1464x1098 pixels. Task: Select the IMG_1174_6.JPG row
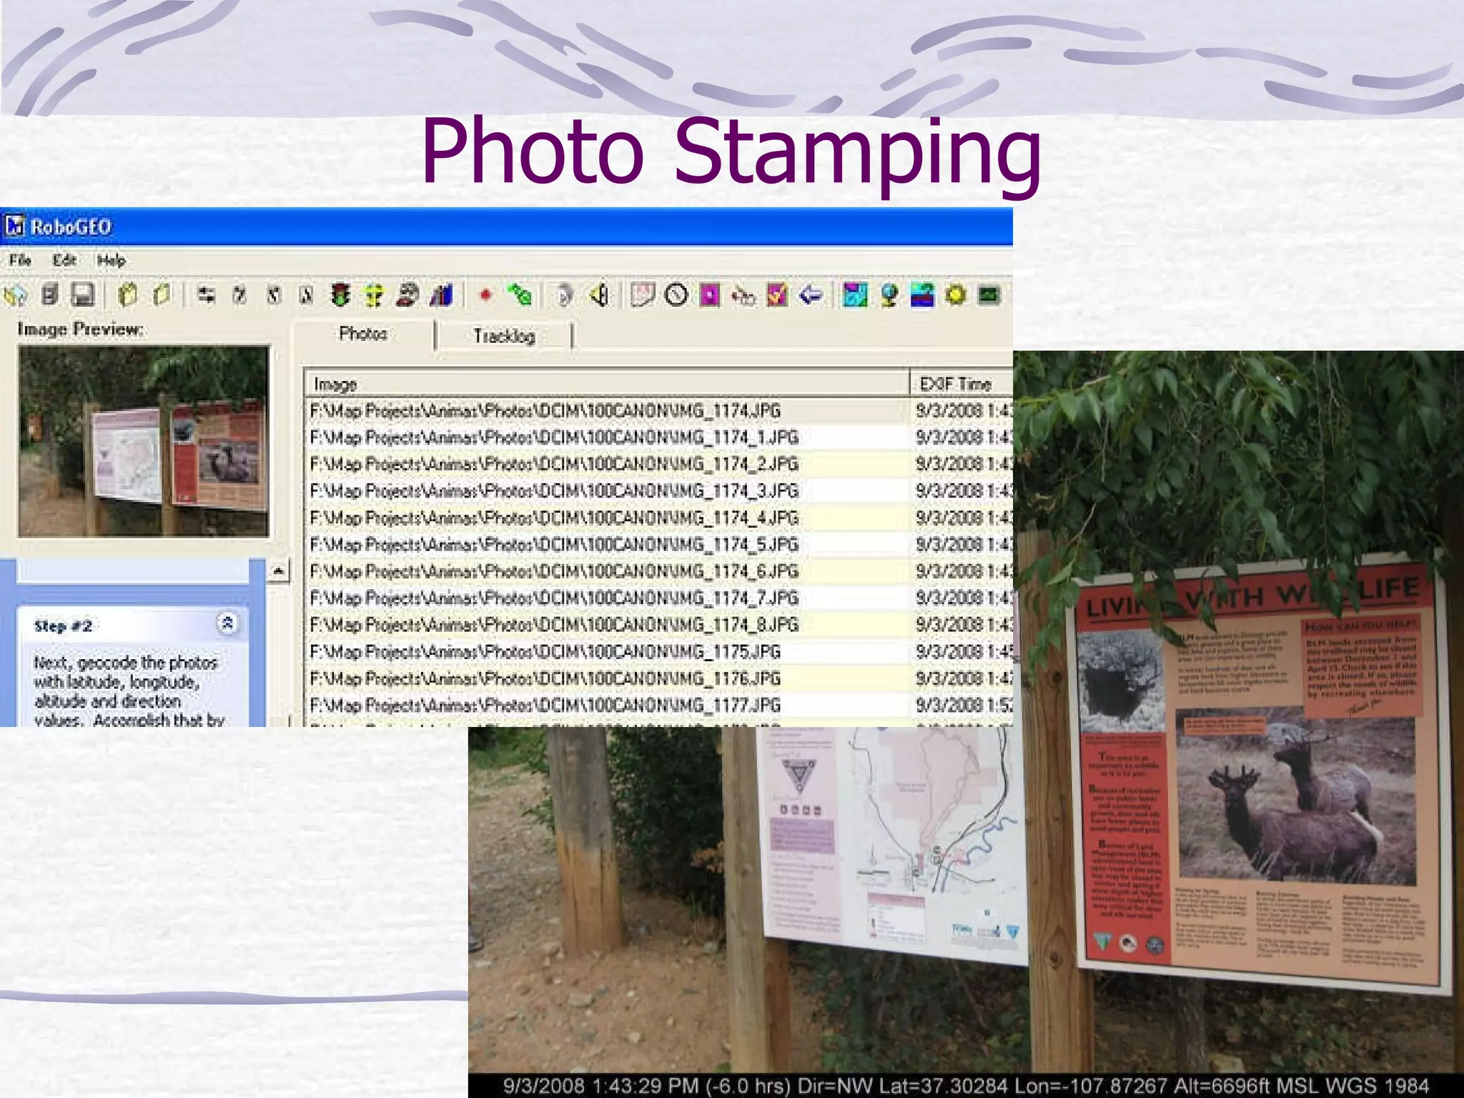658,571
